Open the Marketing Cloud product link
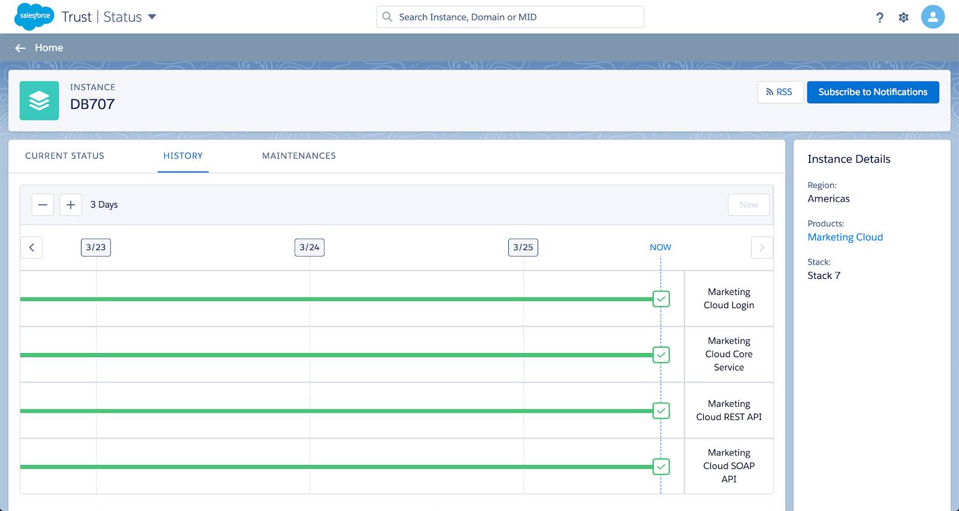 (845, 237)
